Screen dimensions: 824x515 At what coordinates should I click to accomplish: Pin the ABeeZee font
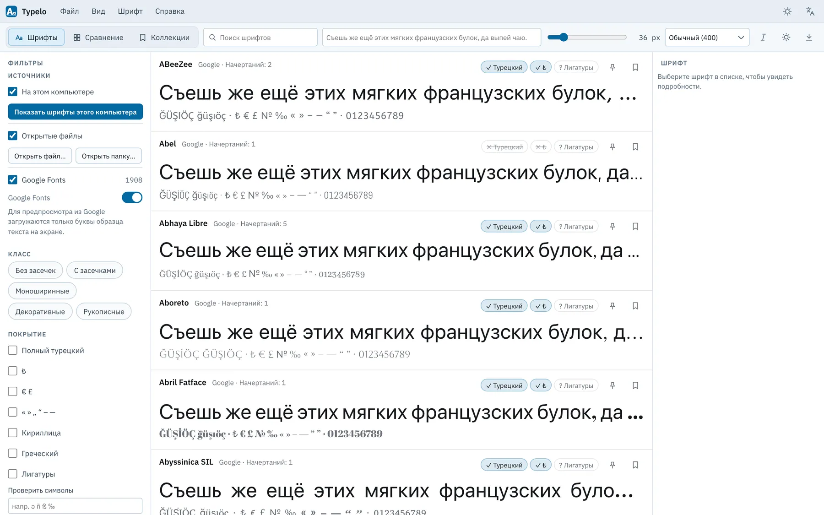(x=613, y=67)
